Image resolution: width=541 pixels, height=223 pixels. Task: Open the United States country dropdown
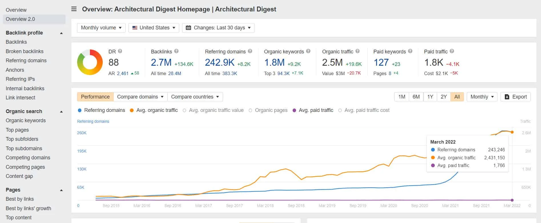154,28
